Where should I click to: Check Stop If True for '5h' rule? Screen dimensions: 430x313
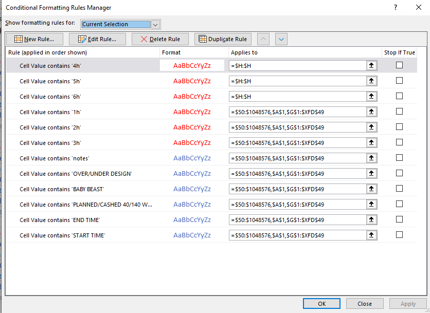(x=399, y=81)
